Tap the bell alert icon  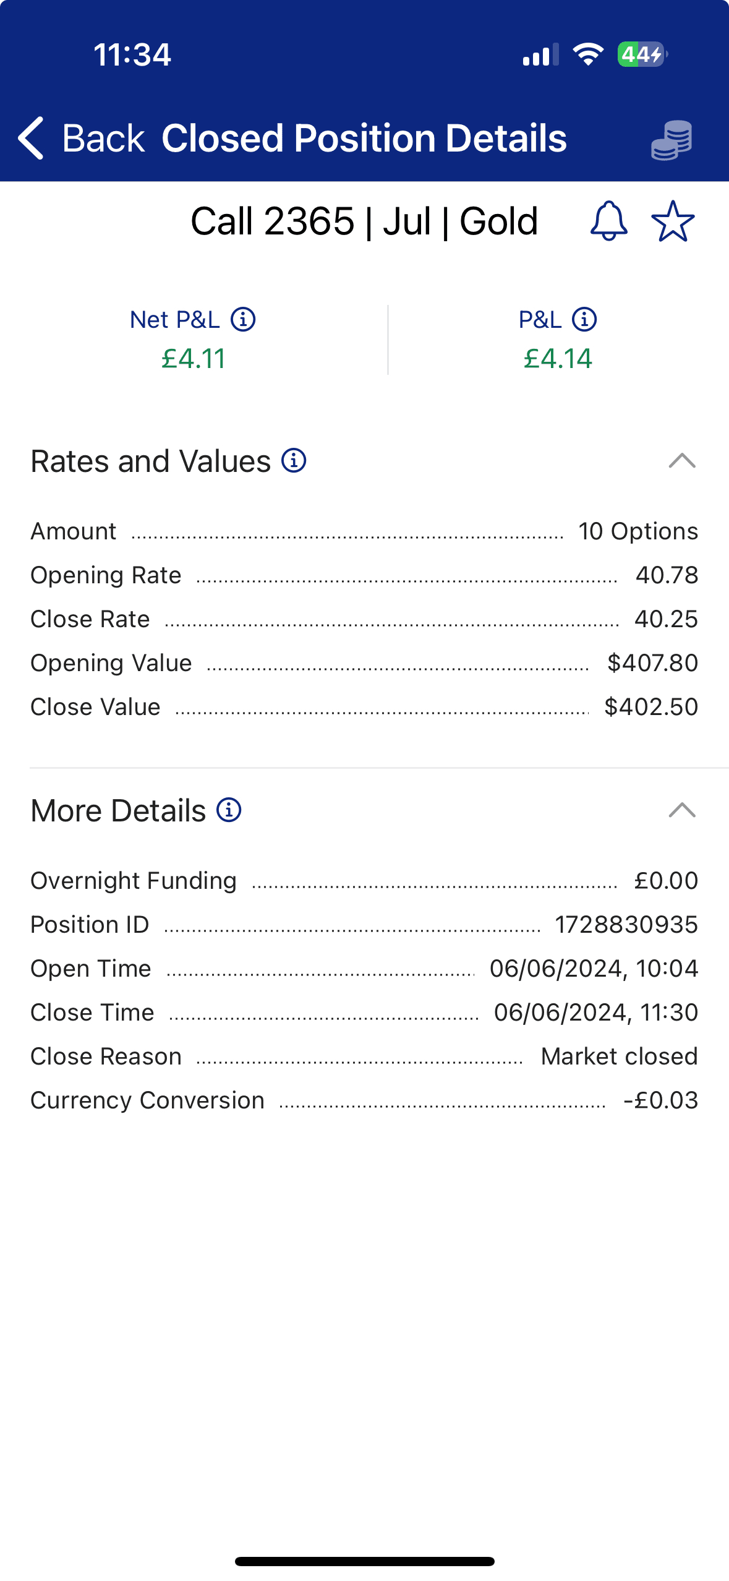pos(609,221)
